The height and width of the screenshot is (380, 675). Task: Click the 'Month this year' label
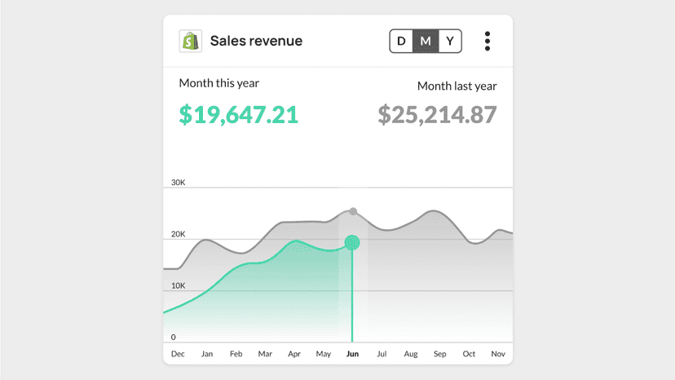pos(219,83)
